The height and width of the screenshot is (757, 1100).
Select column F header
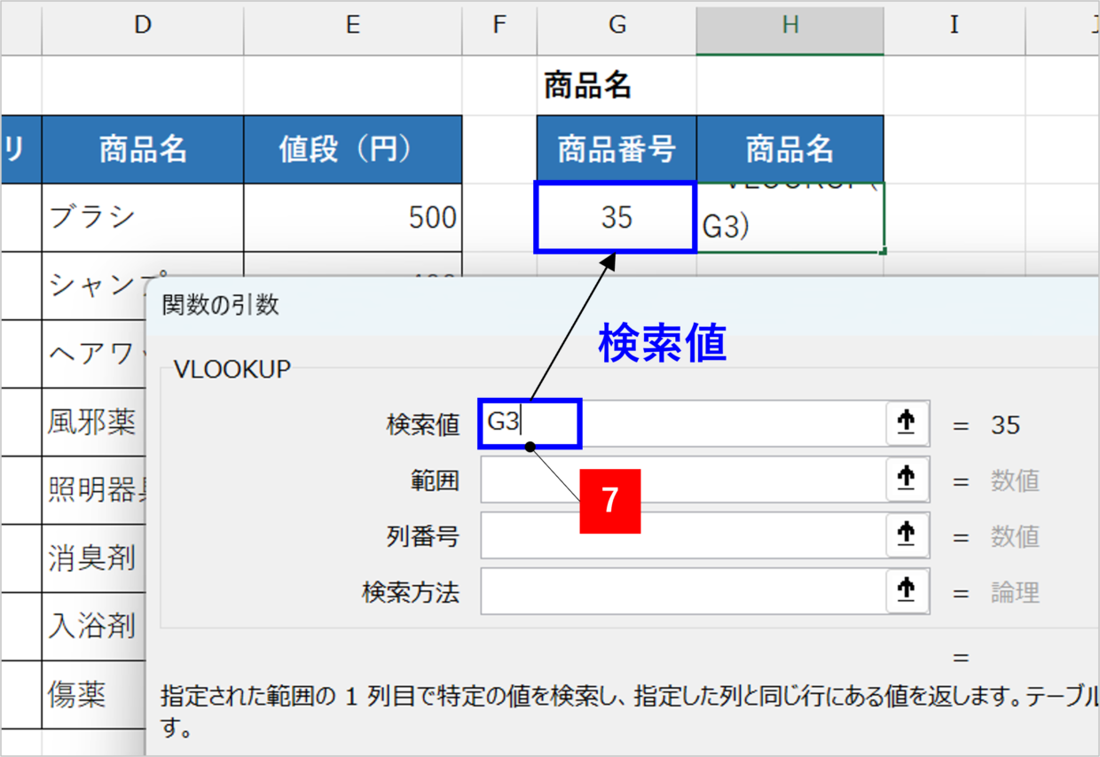pos(499,26)
